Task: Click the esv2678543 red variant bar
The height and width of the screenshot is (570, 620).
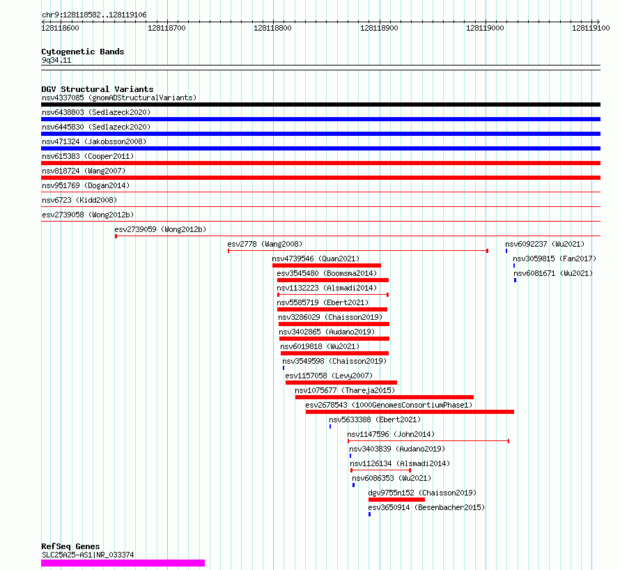Action: tap(410, 413)
